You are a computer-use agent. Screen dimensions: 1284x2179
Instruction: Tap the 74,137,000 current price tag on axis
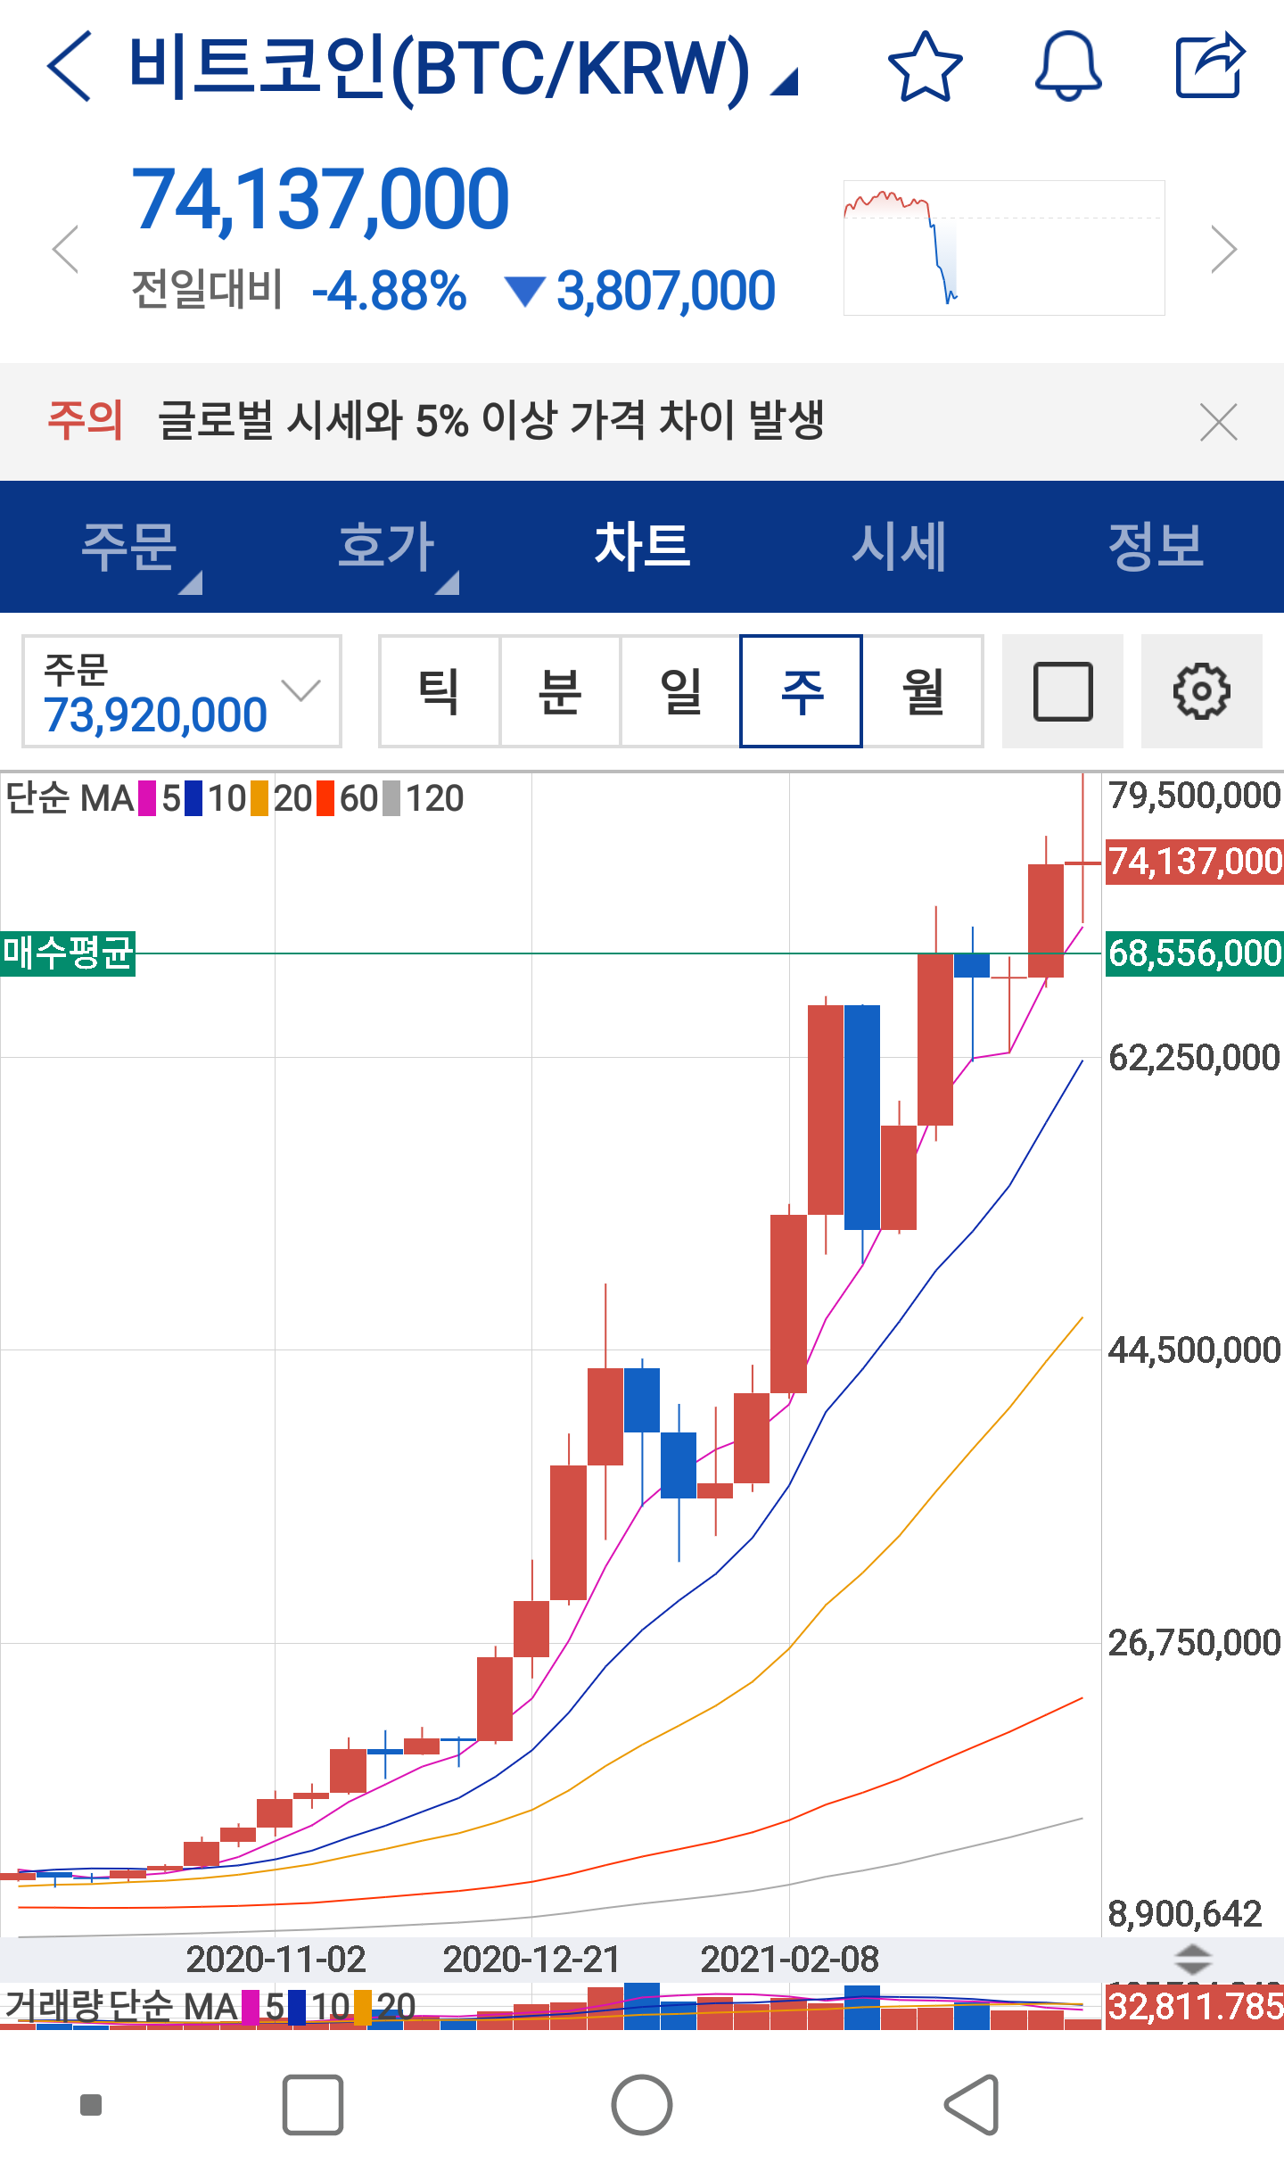(x=1195, y=862)
